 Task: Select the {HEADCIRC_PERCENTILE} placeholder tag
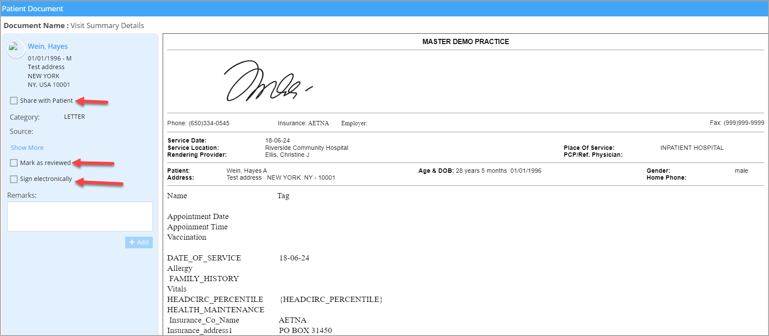(x=331, y=299)
